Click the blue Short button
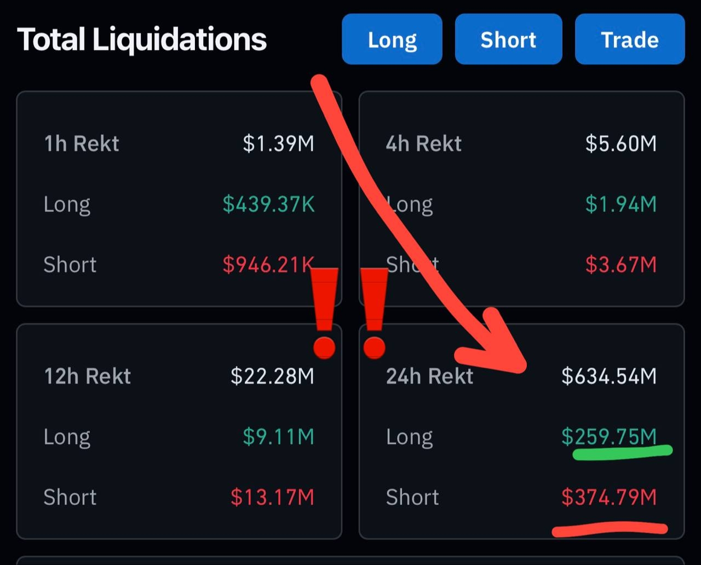Screen dimensions: 701x565 click(x=508, y=39)
